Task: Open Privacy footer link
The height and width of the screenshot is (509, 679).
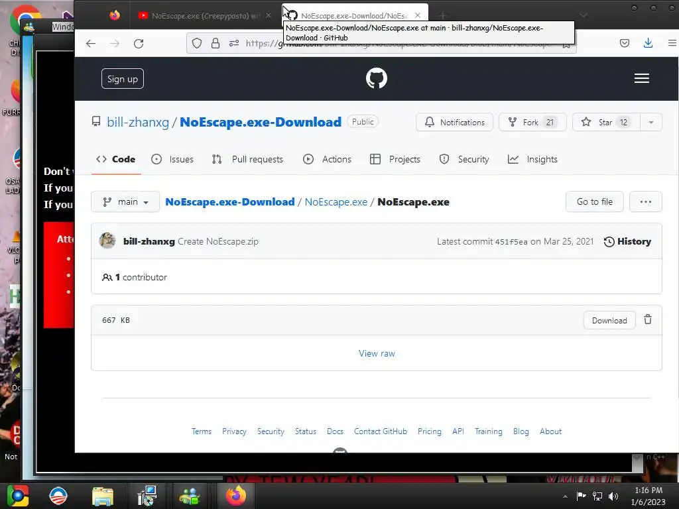Action: point(234,431)
